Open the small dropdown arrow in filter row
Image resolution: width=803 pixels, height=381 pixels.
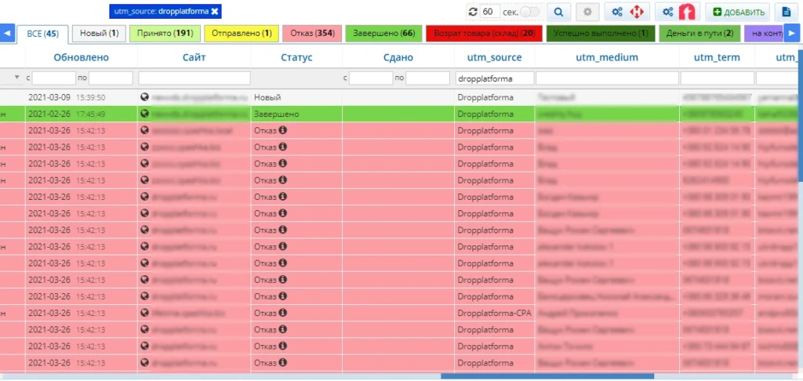pos(17,78)
